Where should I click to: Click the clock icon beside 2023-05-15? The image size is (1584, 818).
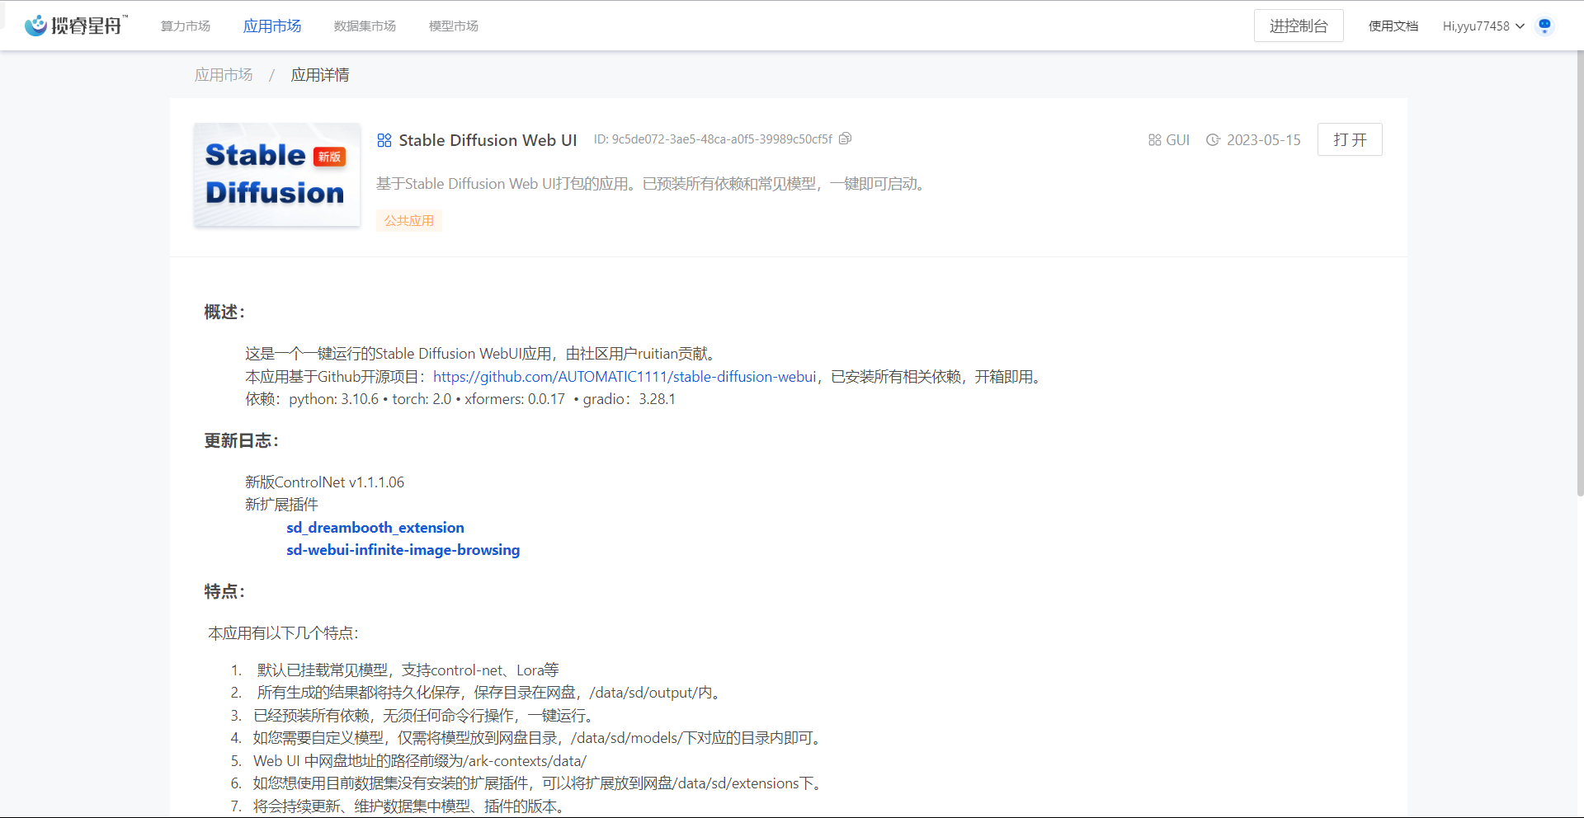tap(1213, 139)
